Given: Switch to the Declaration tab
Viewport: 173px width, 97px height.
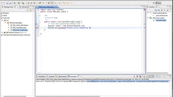Looking at the screenshot, I should click(x=61, y=77).
